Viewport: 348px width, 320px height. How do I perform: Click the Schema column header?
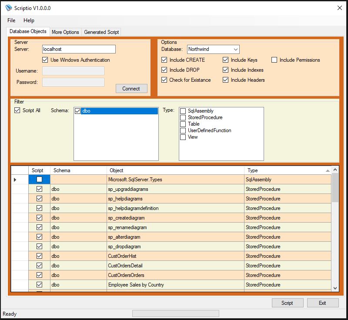(78, 170)
